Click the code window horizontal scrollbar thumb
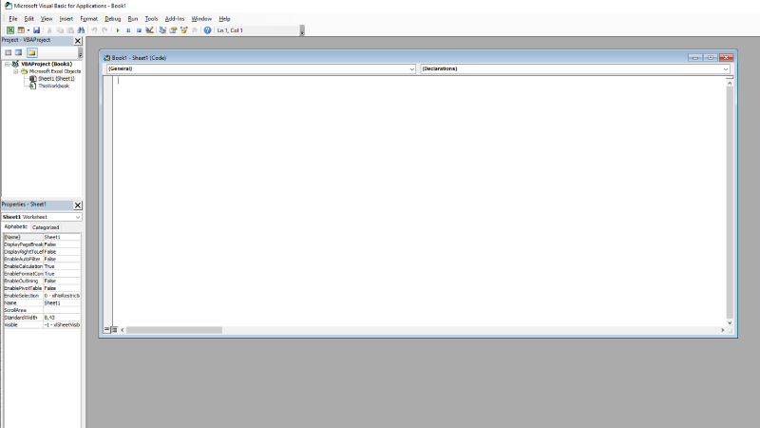This screenshot has height=428, width=760. 174,330
